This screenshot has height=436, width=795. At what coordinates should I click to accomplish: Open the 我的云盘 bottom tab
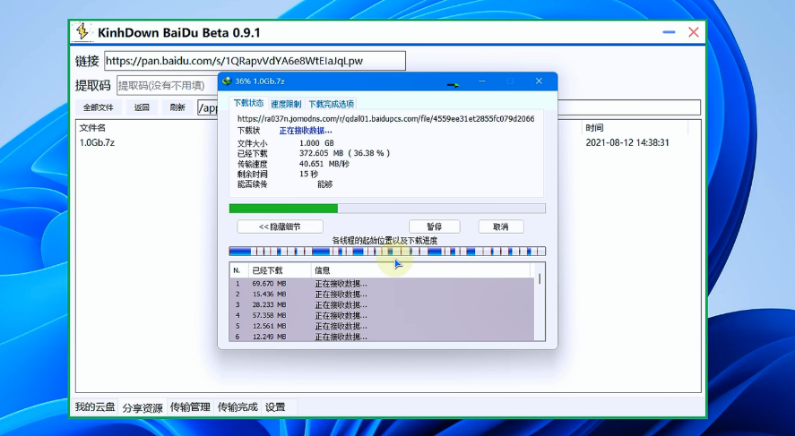95,406
